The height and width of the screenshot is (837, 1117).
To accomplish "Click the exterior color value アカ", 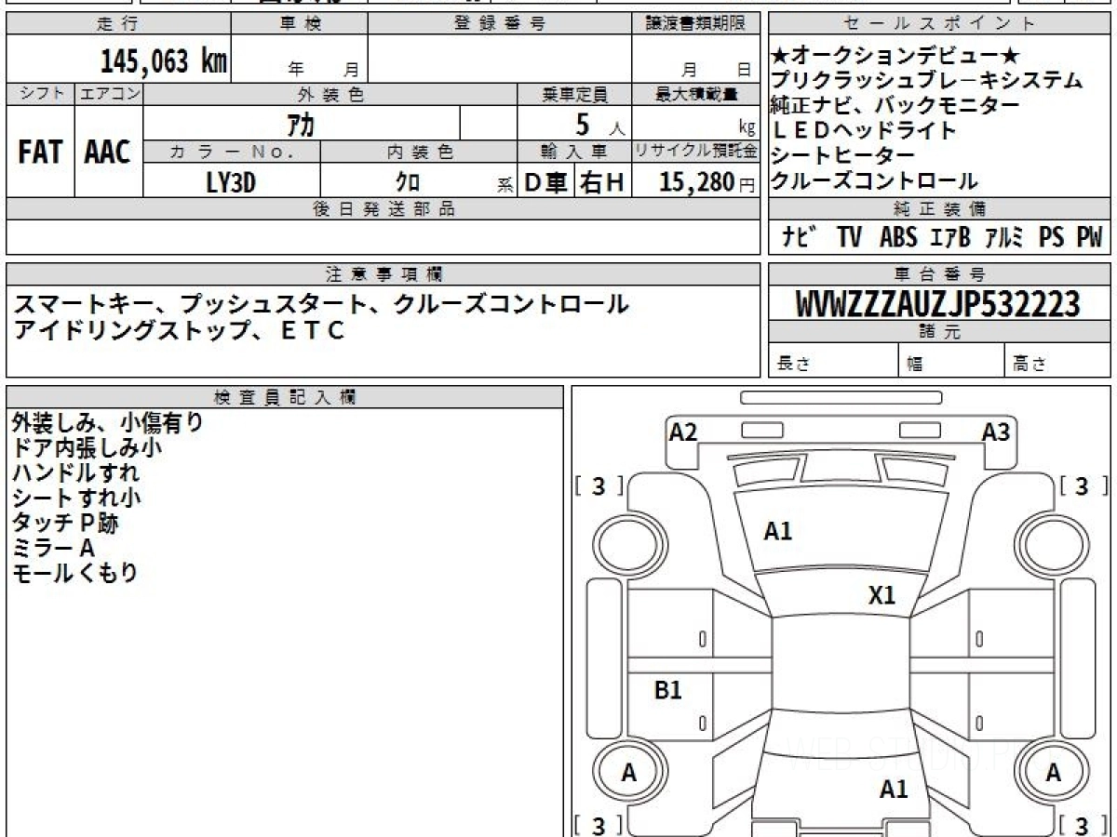I will point(300,123).
